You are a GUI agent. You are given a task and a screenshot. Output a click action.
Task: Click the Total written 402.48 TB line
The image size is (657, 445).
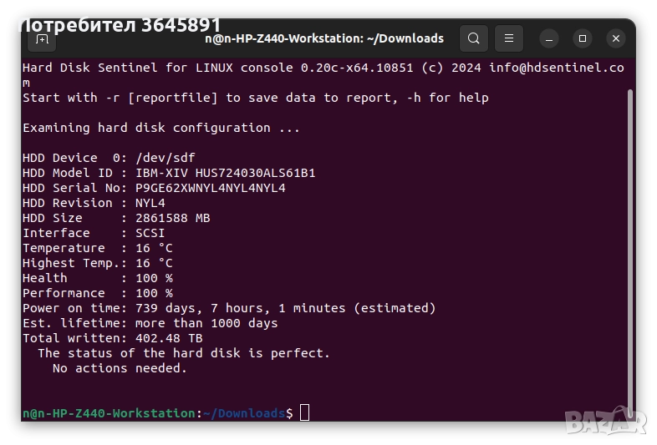tap(112, 338)
